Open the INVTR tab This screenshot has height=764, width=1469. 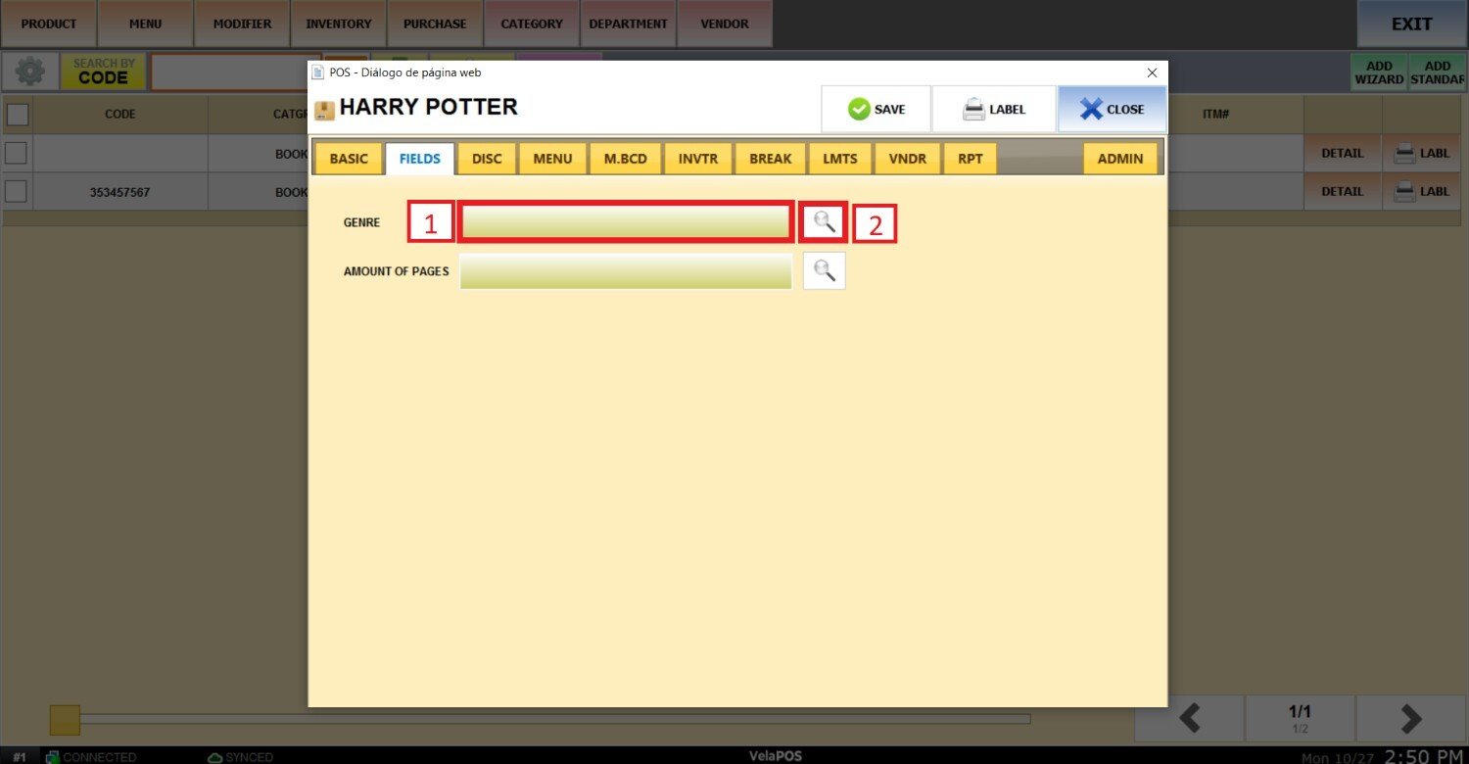click(x=698, y=159)
